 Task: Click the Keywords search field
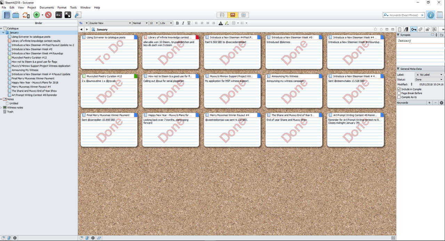pos(404,15)
